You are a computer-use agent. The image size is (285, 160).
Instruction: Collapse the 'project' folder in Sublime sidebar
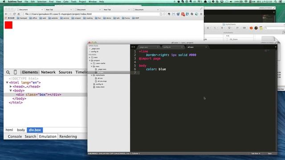pos(90,60)
